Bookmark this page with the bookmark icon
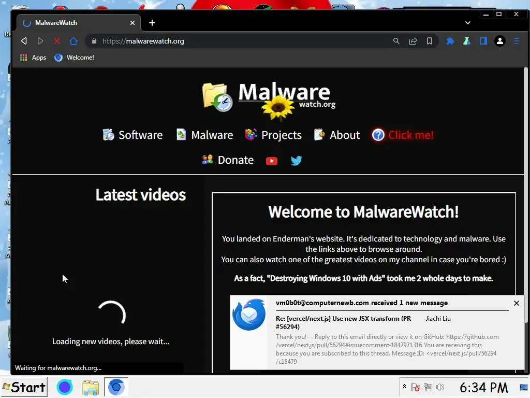This screenshot has height=398, width=530. (429, 41)
